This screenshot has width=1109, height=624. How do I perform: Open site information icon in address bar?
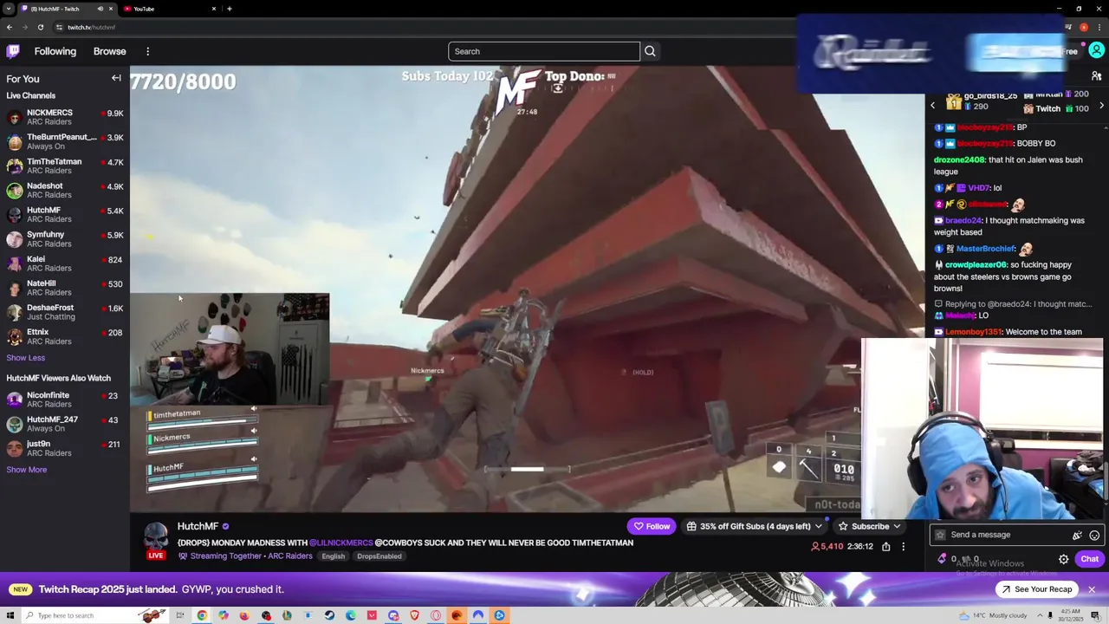(x=61, y=27)
